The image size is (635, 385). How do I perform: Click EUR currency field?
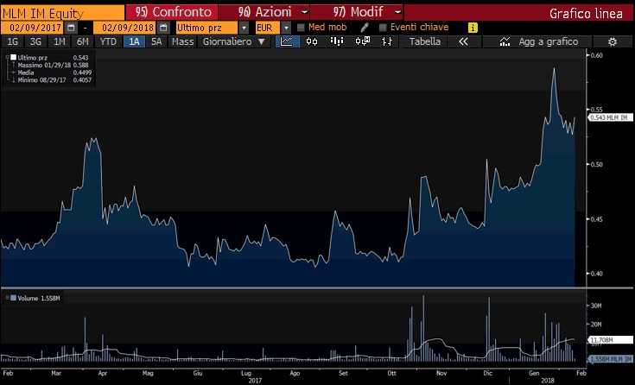pos(268,28)
